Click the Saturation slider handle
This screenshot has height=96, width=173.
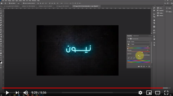pos(142,52)
